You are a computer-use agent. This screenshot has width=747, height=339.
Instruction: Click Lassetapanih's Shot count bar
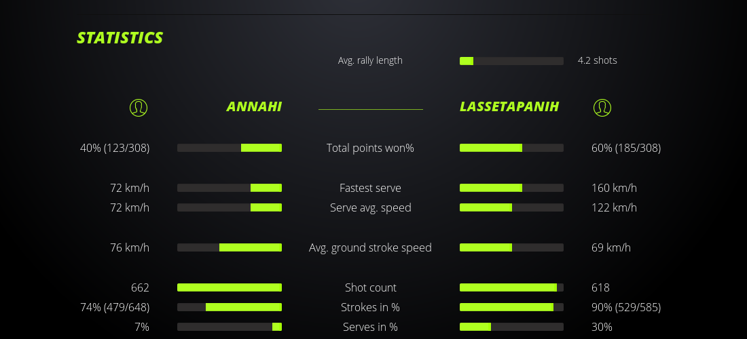(511, 287)
